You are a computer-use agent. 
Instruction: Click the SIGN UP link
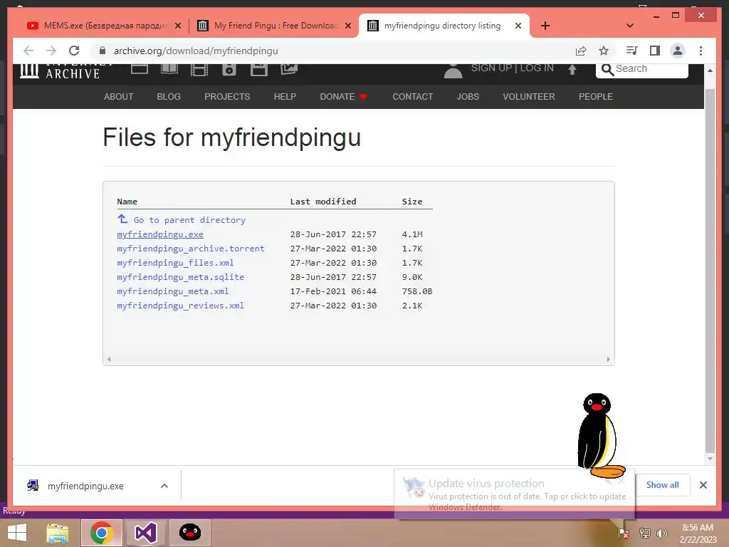(x=491, y=68)
